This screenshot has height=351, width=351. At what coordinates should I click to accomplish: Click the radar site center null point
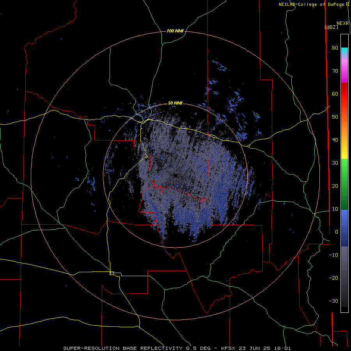pos(175,175)
